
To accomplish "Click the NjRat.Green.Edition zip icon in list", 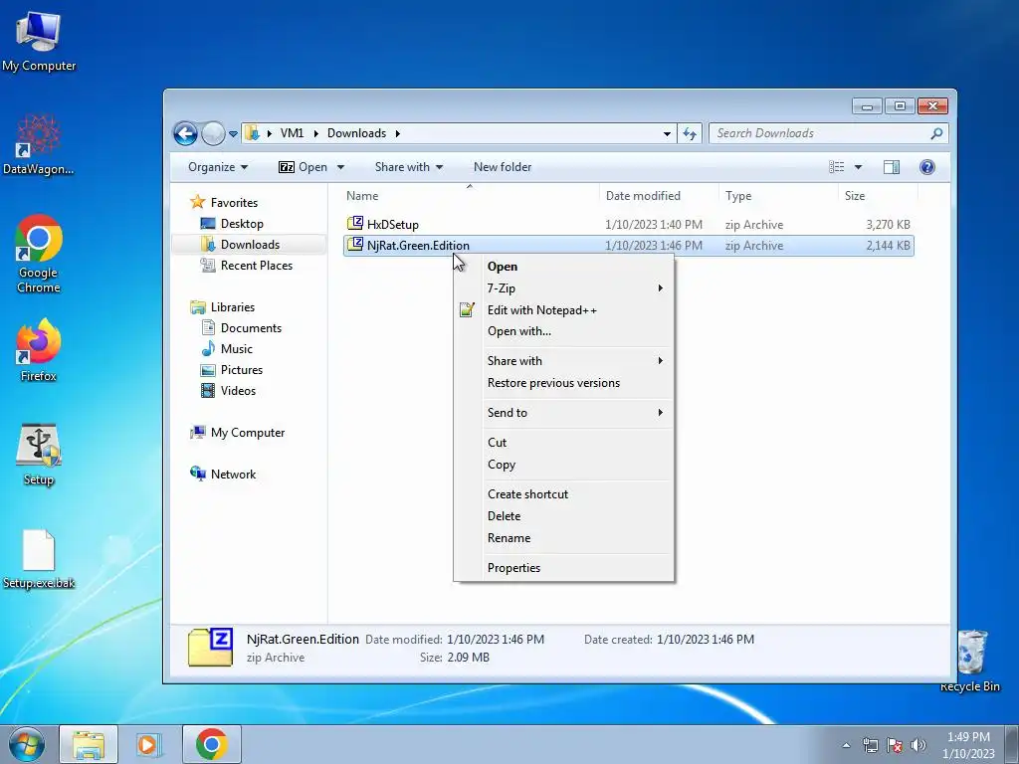I will click(x=355, y=245).
